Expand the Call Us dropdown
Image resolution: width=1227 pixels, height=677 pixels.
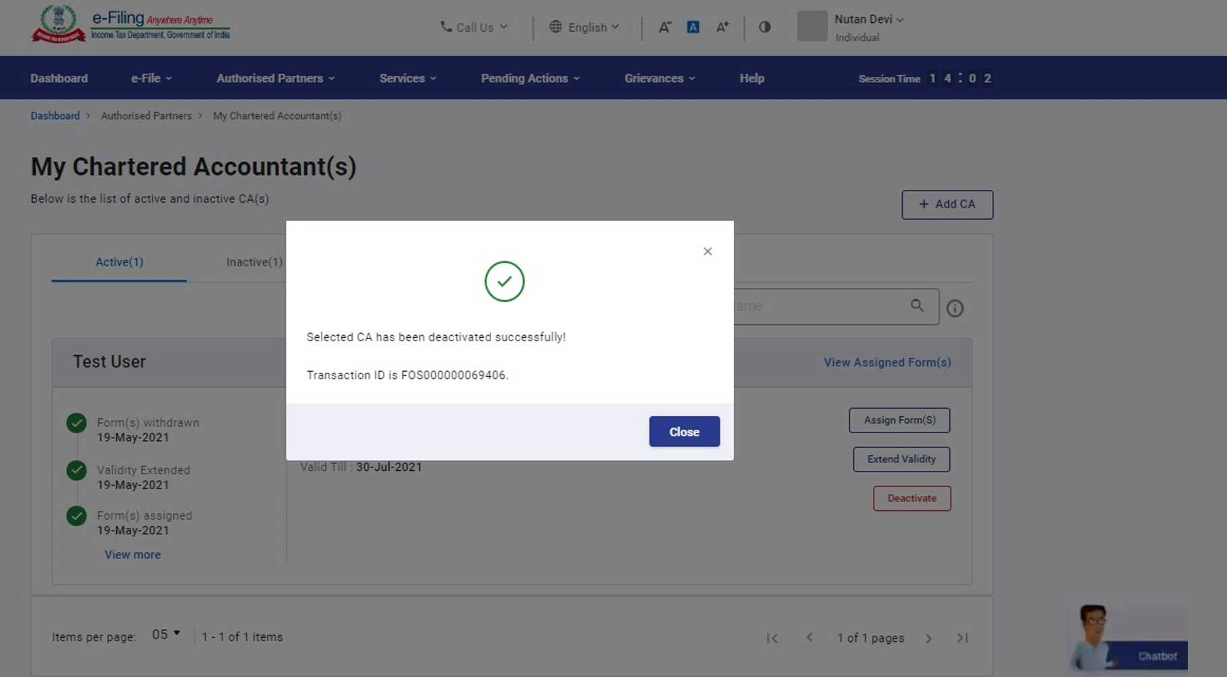(x=474, y=27)
